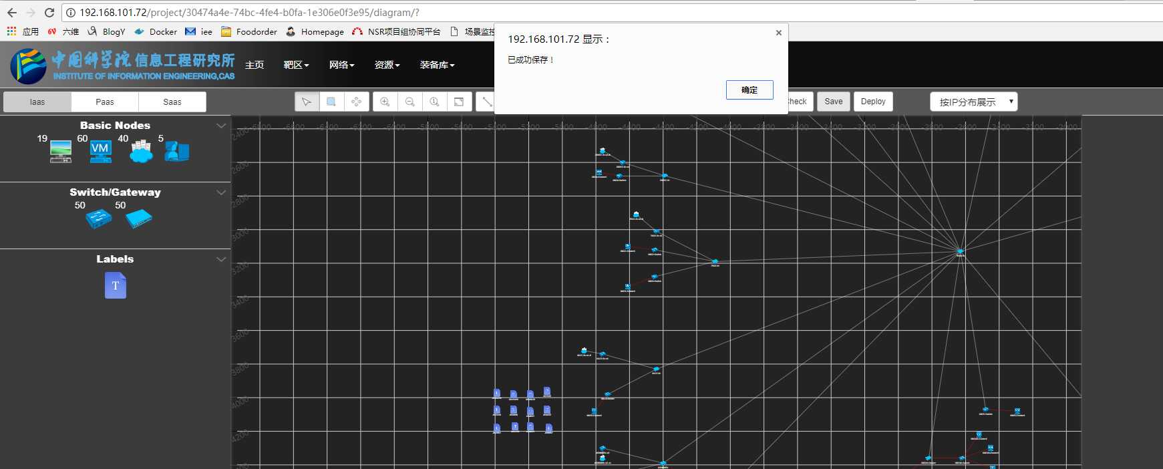Viewport: 1163px width, 469px height.
Task: Open the NSR项目组协同平台 bookmark
Action: tap(396, 31)
